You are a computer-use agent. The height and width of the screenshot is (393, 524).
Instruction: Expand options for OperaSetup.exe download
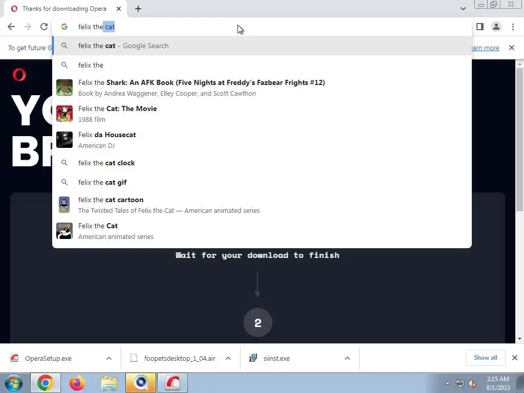click(x=109, y=358)
